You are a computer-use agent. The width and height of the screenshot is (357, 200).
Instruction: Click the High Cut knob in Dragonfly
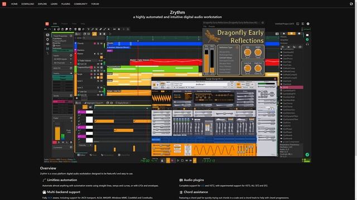click(258, 68)
